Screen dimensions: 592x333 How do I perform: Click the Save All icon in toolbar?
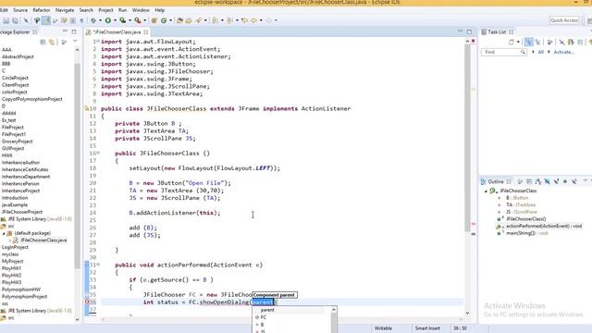pyautogui.click(x=15, y=20)
